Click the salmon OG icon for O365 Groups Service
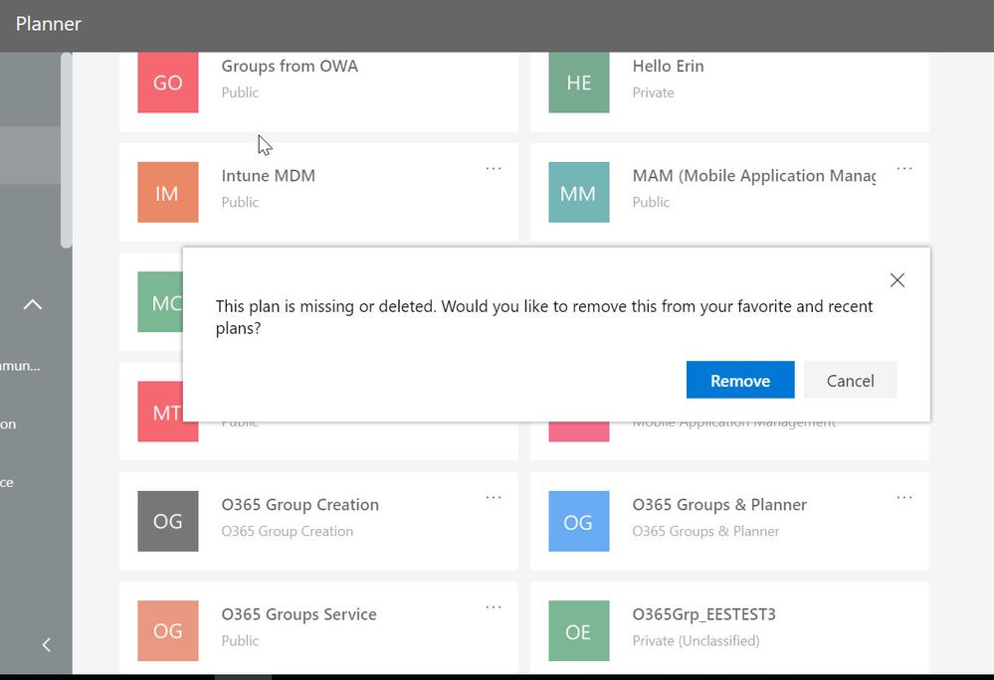The width and height of the screenshot is (994, 680). click(168, 630)
